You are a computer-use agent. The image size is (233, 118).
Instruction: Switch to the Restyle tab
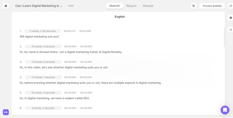148,6
